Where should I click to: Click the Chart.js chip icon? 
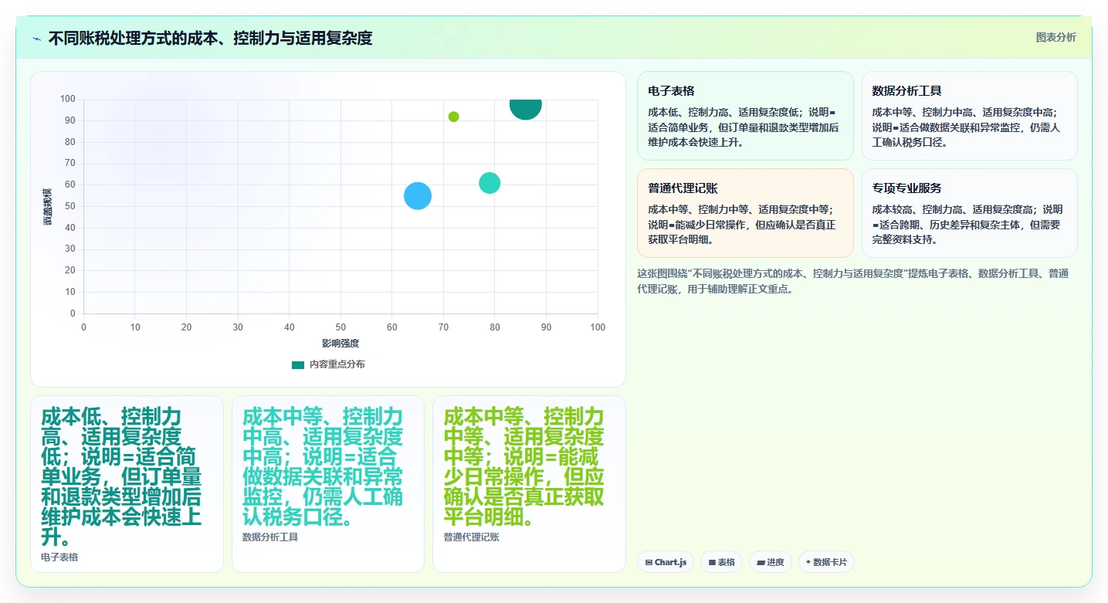pyautogui.click(x=649, y=562)
